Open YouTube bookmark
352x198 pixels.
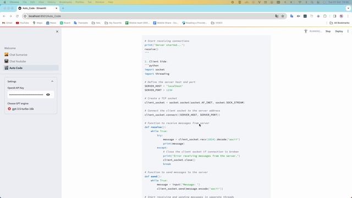[x=23, y=23]
